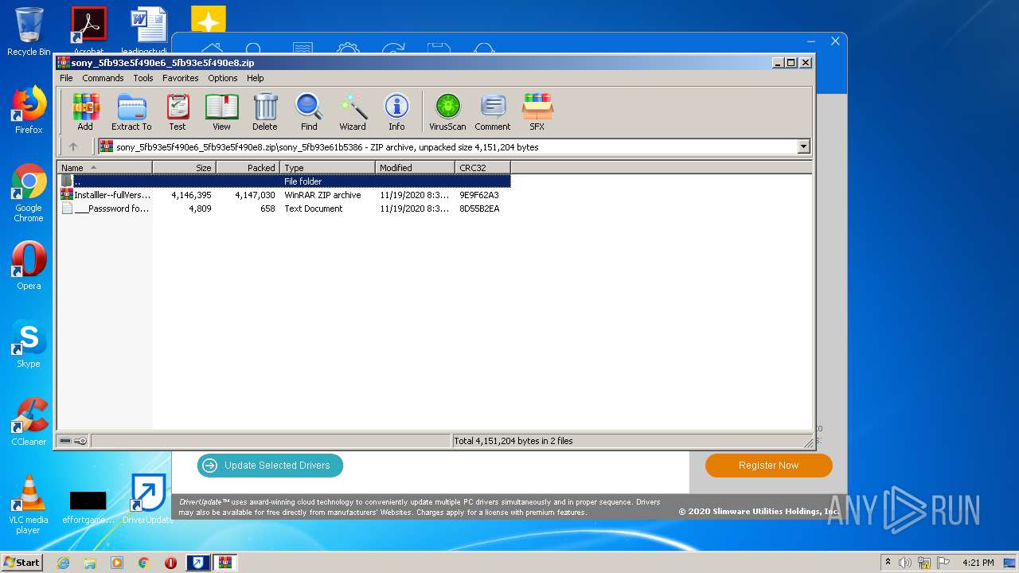
Task: Sort by the CRC32 column header
Action: pyautogui.click(x=482, y=167)
